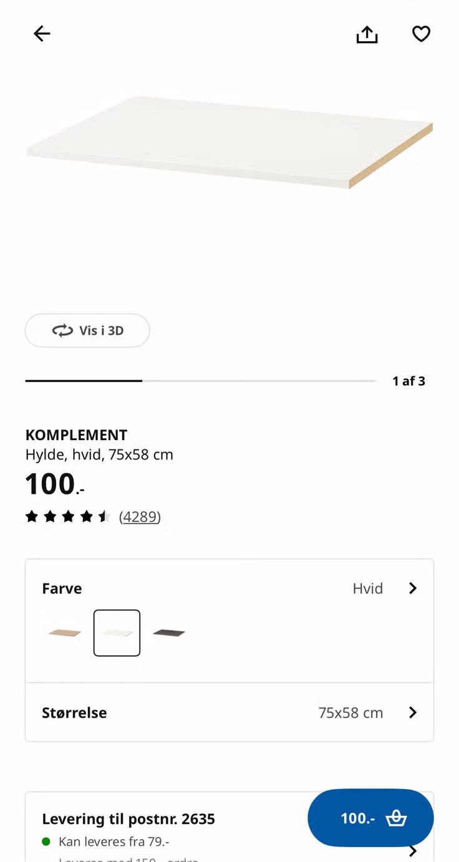Select the dark grey shelf swatch
Image resolution: width=459 pixels, height=862 pixels.
coord(169,633)
